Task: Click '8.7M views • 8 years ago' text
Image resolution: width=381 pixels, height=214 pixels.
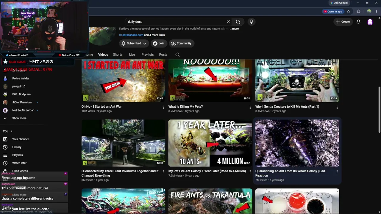Action: (x=184, y=111)
